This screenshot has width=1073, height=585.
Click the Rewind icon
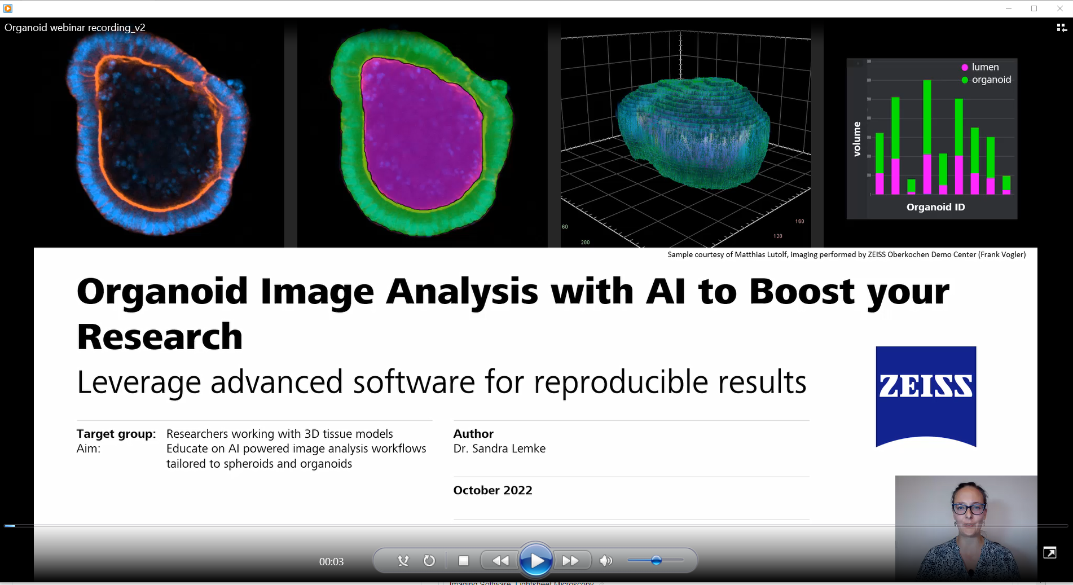tap(500, 560)
